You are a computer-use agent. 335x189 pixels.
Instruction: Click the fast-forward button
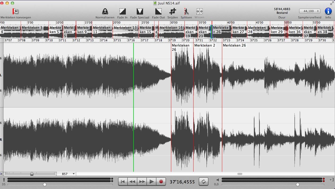(x=142, y=182)
